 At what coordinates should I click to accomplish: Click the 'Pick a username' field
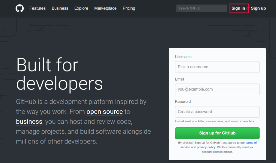coord(217,67)
